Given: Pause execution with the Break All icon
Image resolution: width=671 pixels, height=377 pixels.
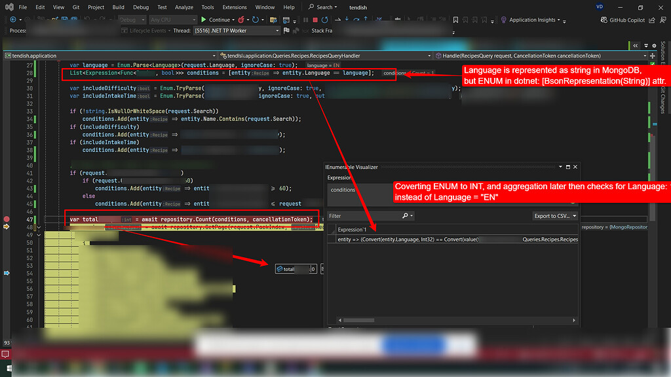Looking at the screenshot, I should (x=305, y=20).
